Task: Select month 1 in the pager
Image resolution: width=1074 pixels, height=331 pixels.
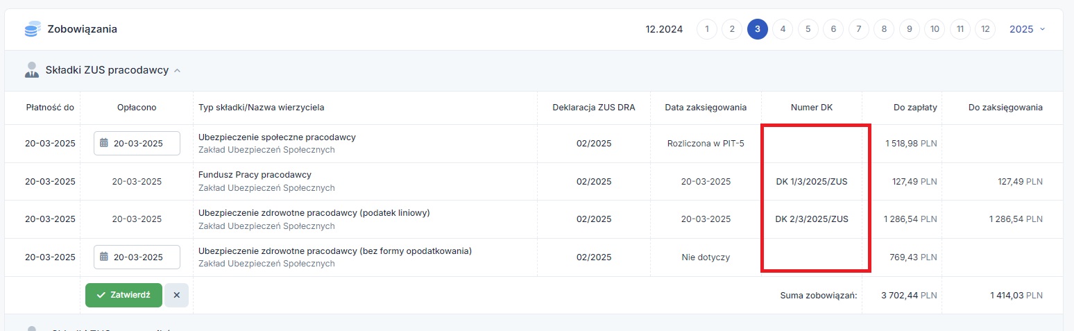Action: pyautogui.click(x=707, y=29)
